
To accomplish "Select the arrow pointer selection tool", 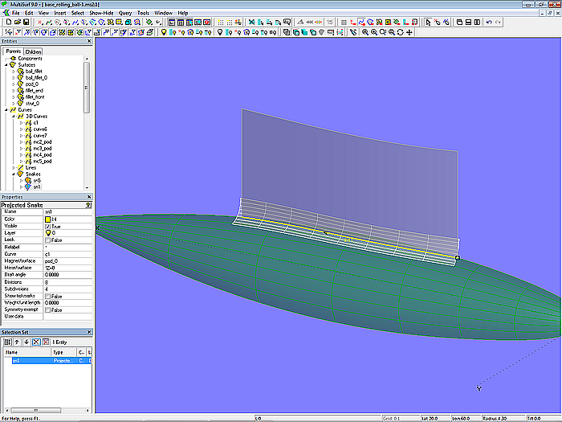I will coord(426,23).
